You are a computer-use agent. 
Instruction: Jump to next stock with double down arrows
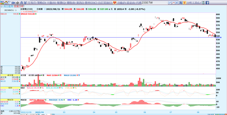pos(25,3)
